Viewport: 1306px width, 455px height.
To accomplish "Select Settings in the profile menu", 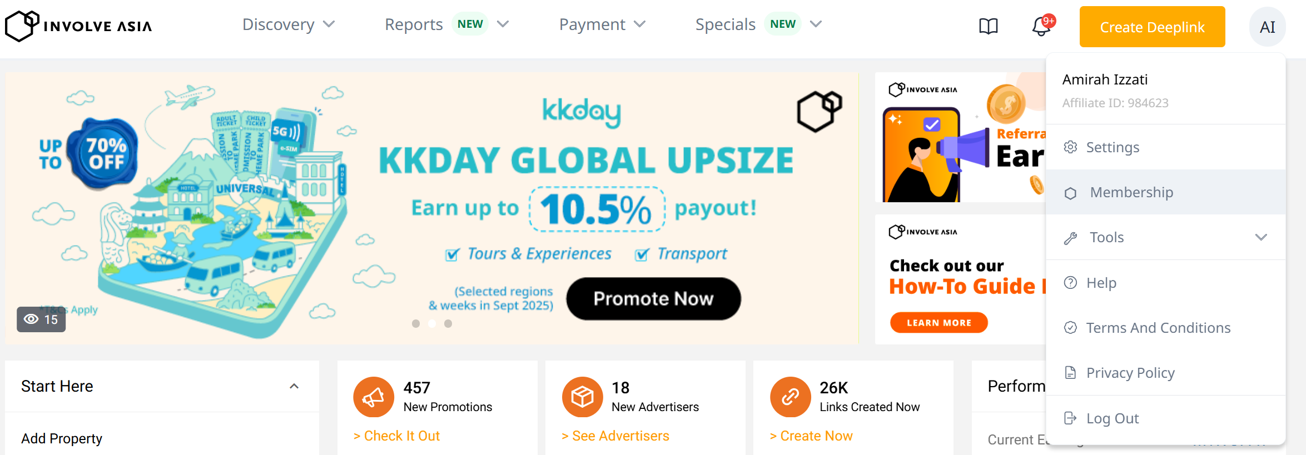I will click(x=1112, y=147).
